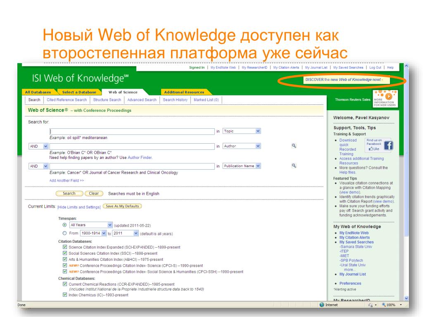
Task: Click Hide Limits and Settings link
Action: tap(79, 207)
